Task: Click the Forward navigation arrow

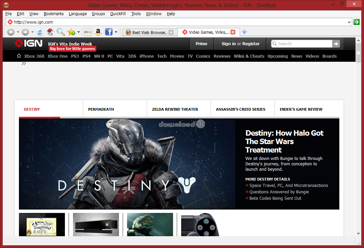Action: point(25,32)
